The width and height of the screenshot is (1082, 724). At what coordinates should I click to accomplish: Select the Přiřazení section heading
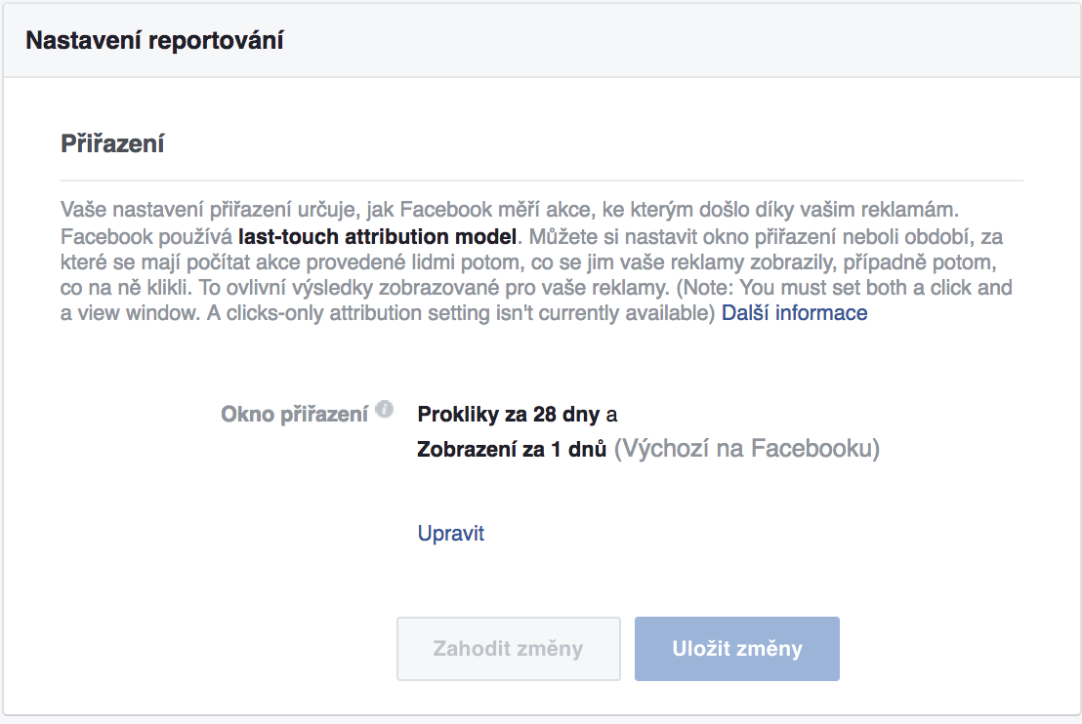[x=112, y=144]
